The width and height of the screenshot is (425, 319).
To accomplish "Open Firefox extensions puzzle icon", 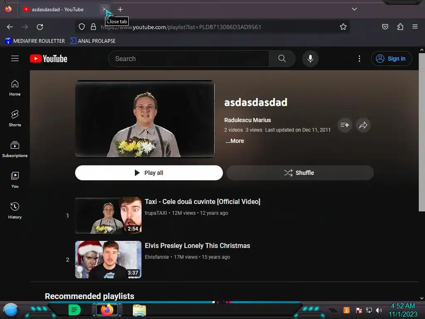I will point(400,27).
